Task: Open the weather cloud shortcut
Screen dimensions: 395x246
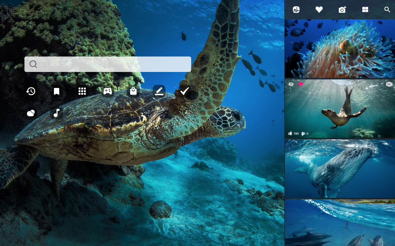Action: click(x=31, y=113)
